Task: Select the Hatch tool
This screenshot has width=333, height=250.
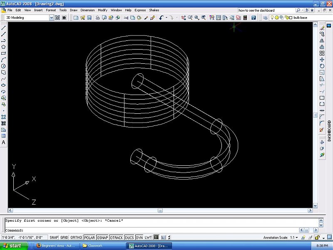Action: [3, 117]
